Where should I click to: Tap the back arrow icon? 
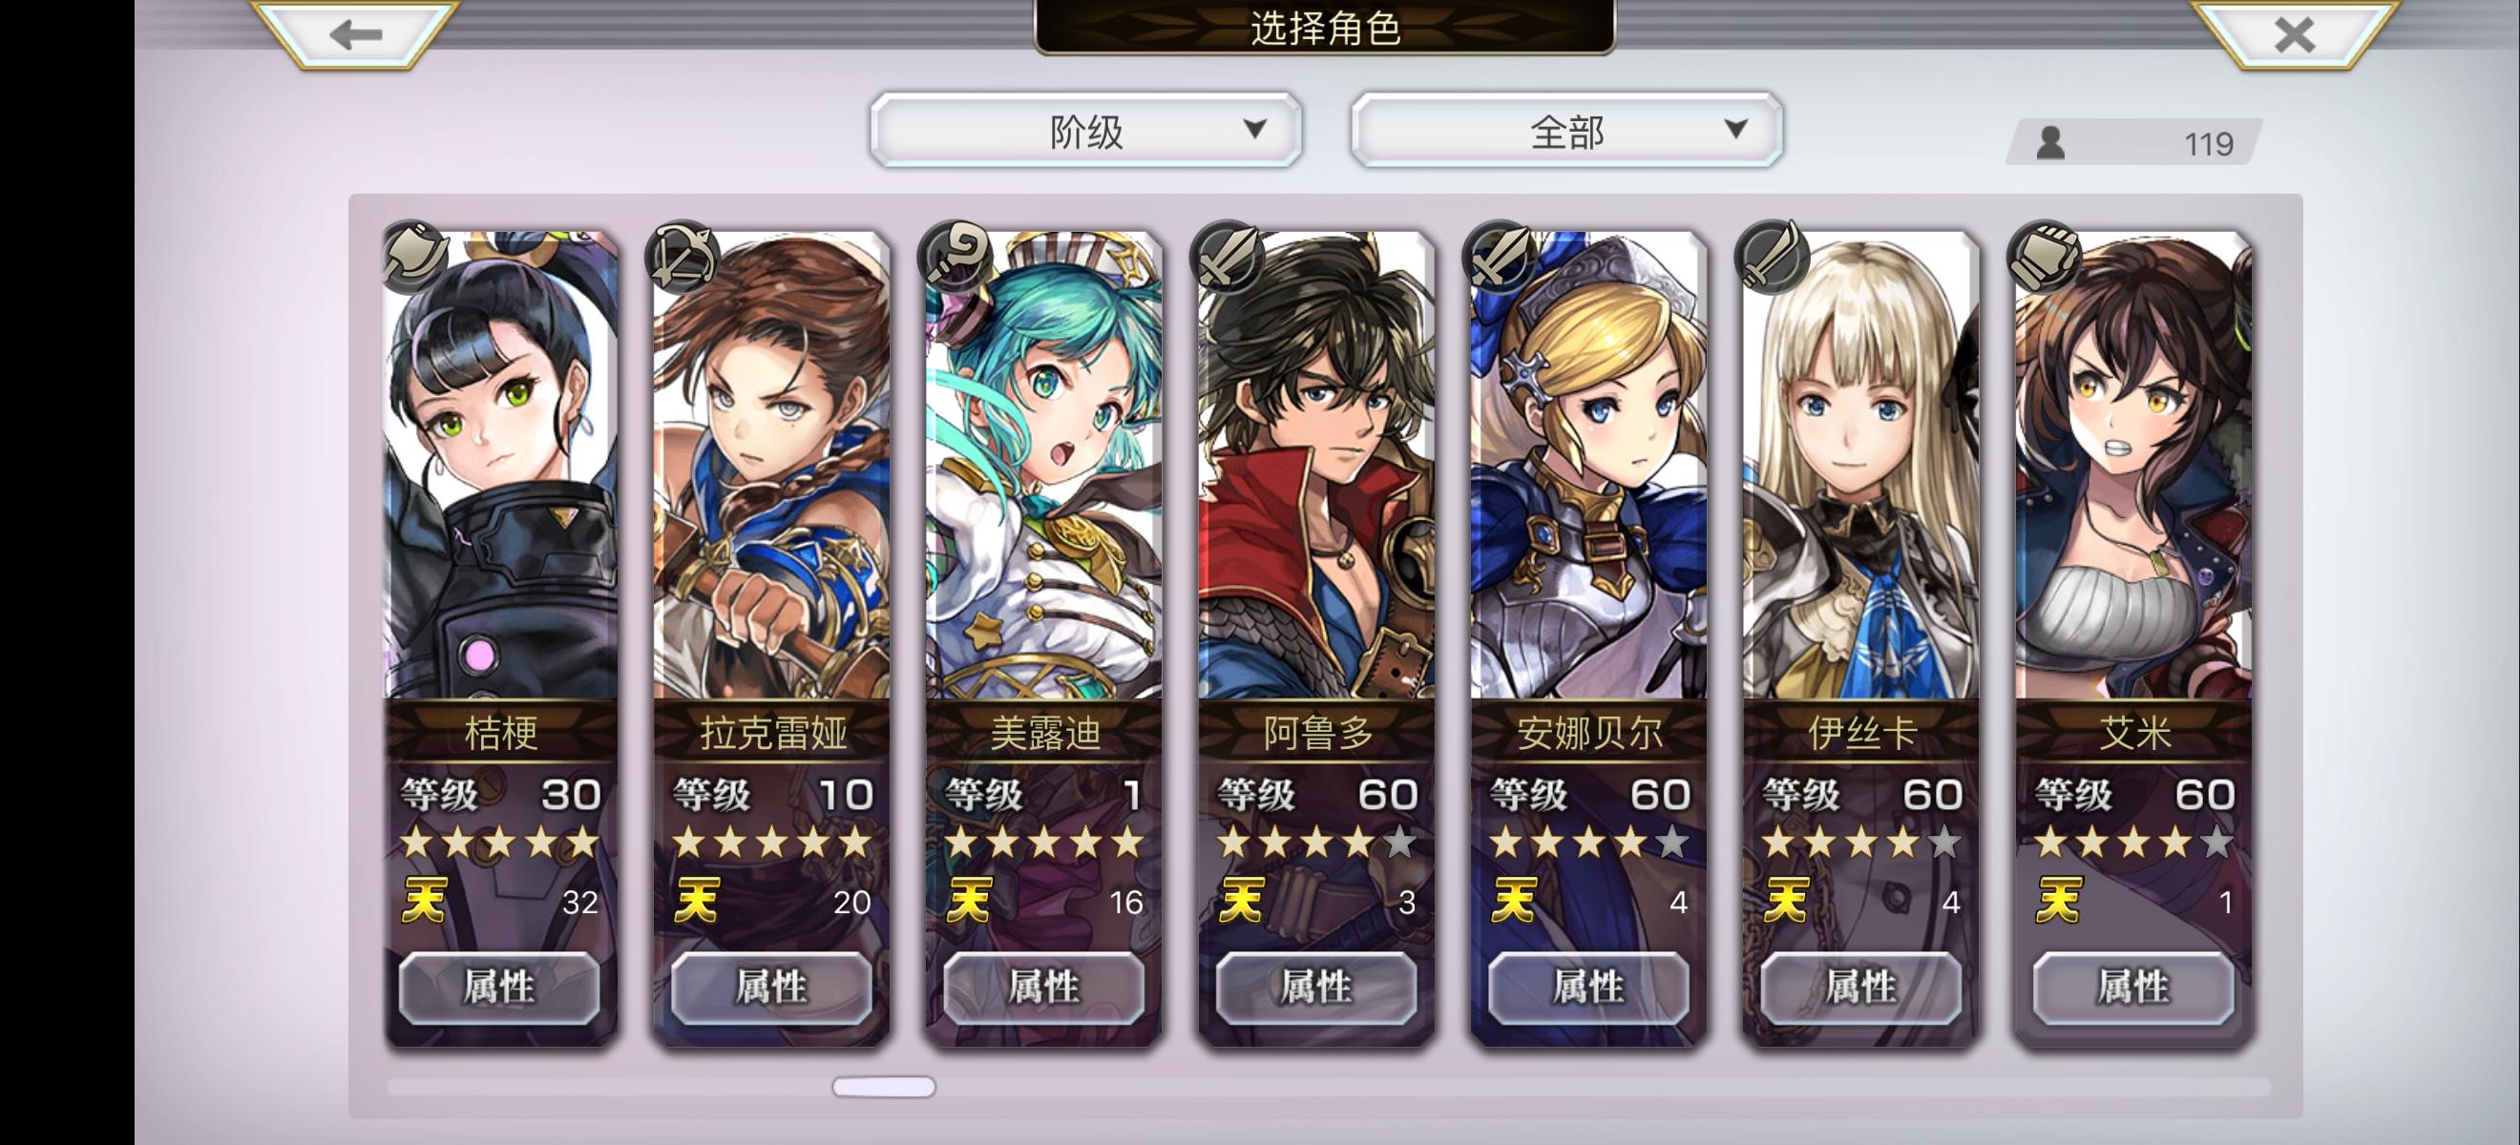pos(355,34)
